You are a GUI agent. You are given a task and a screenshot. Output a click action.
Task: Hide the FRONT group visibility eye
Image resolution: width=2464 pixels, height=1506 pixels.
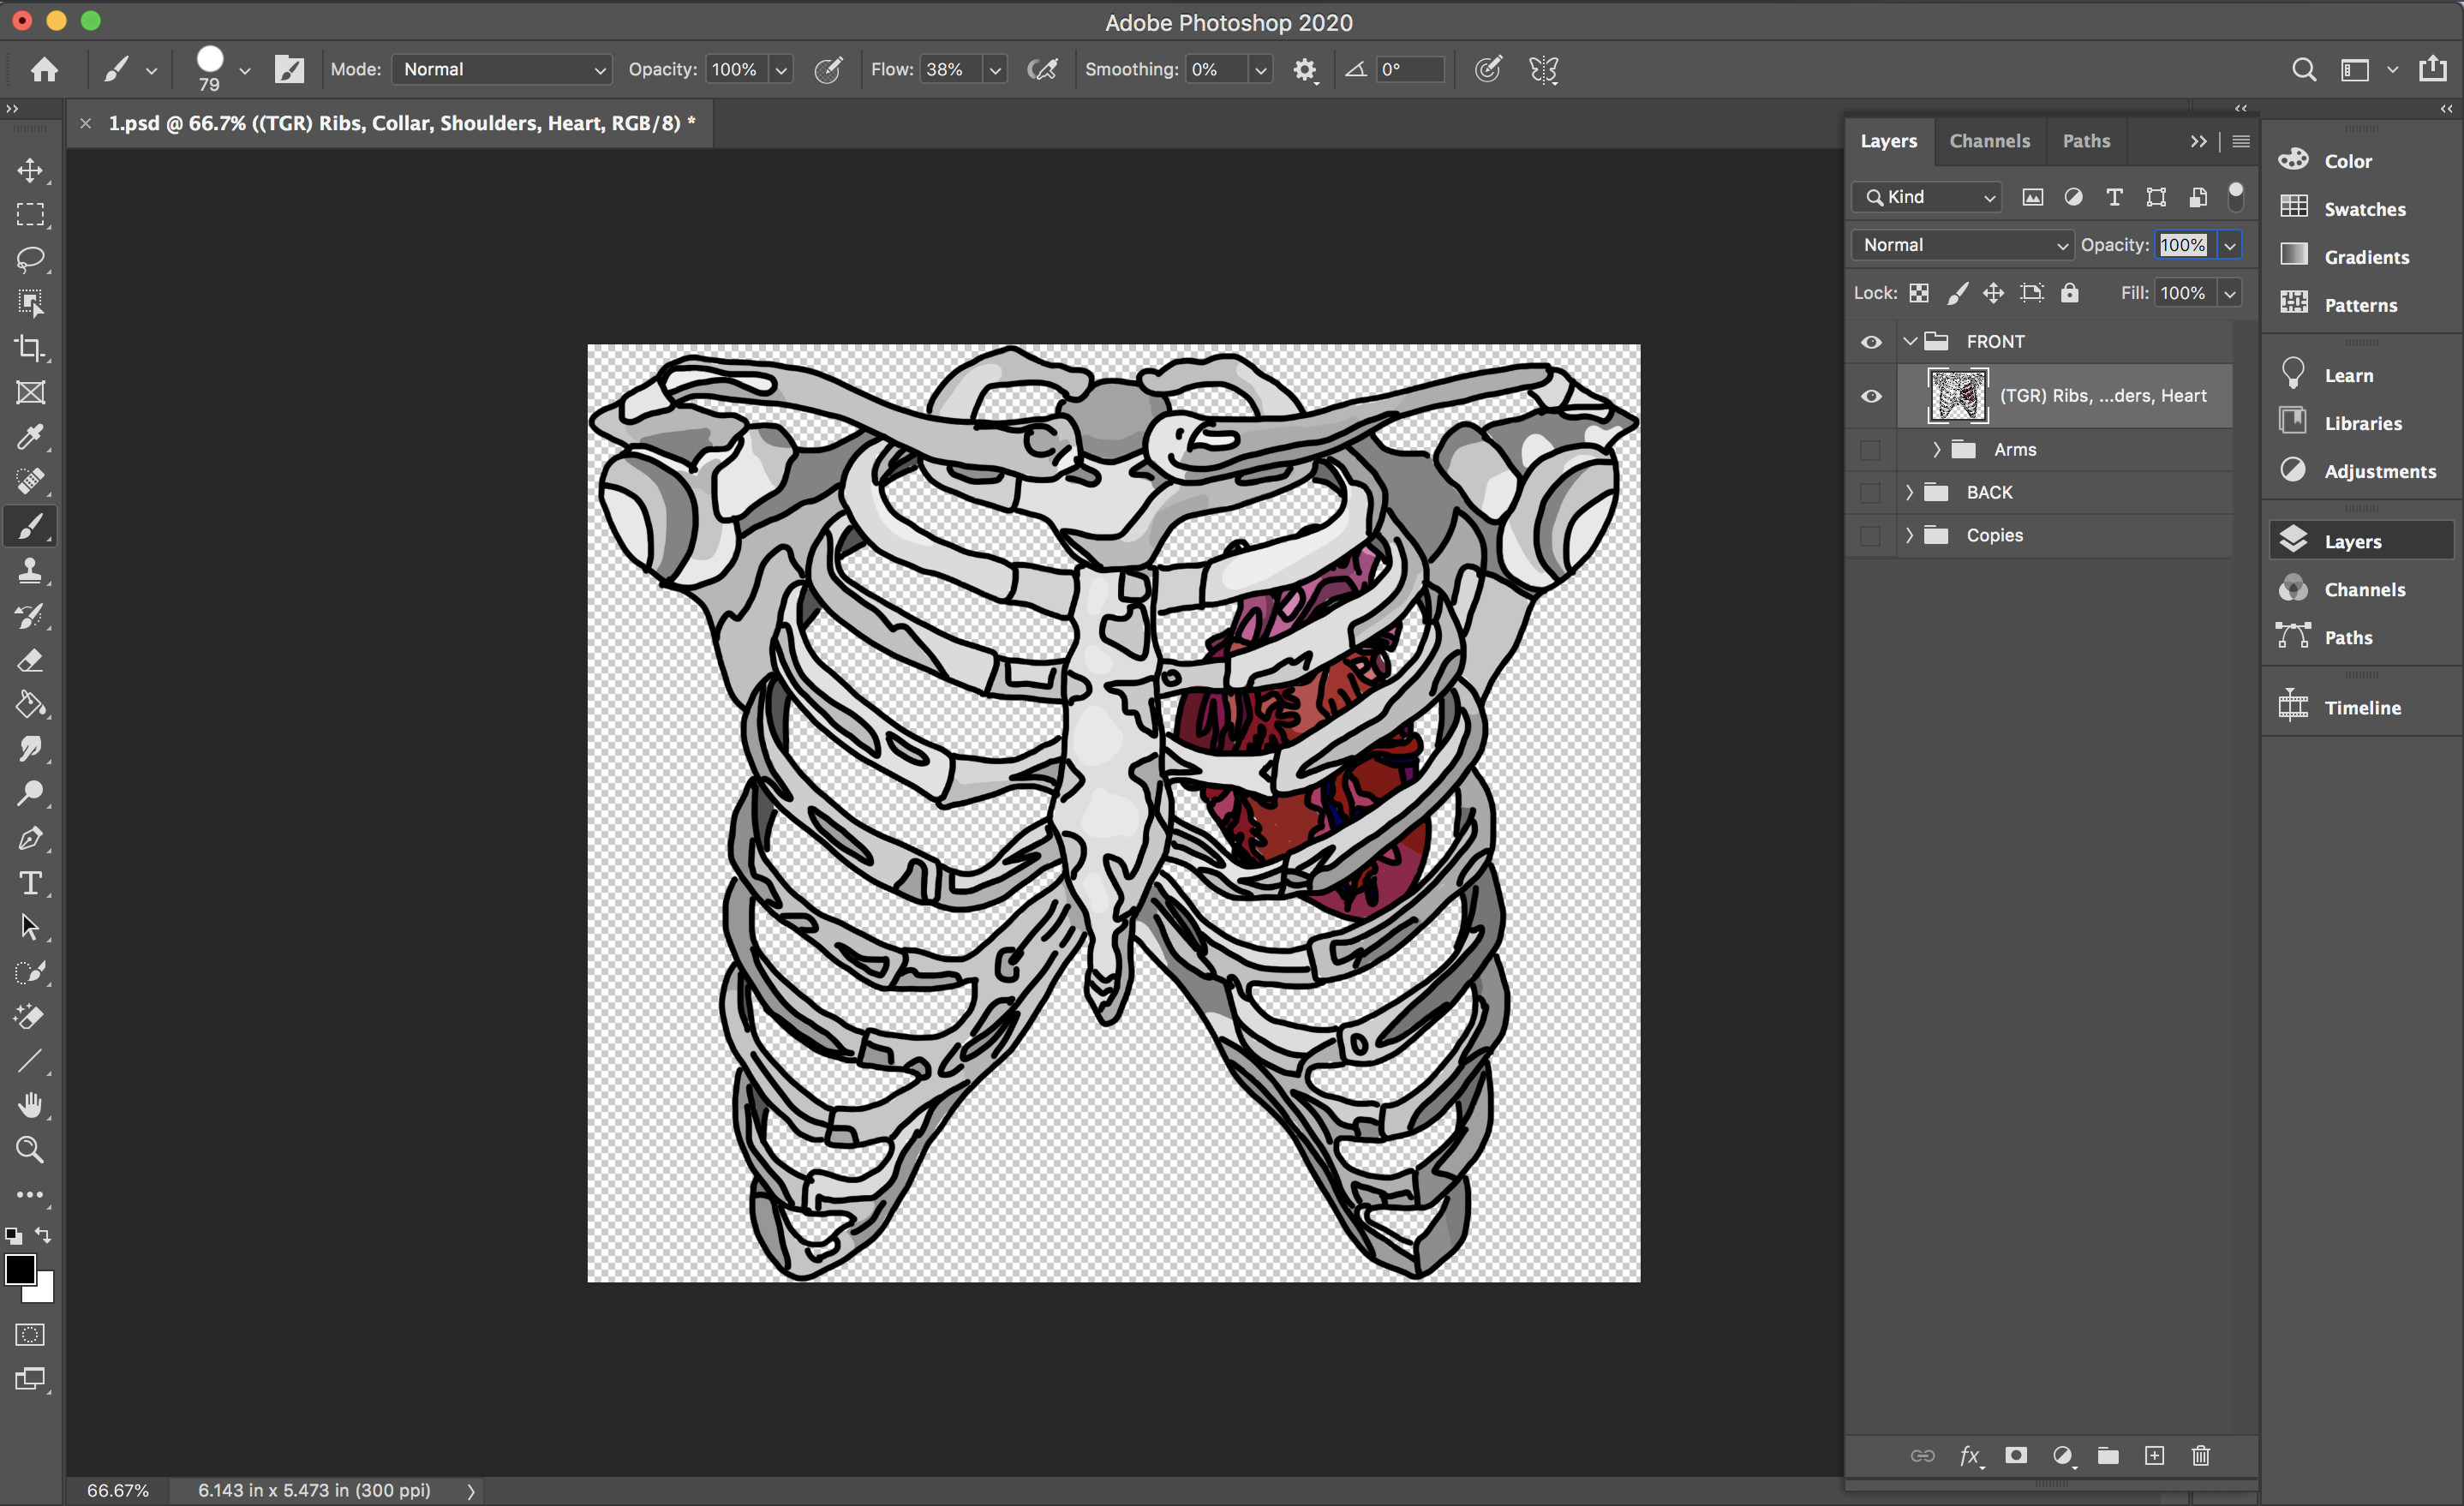click(x=1871, y=342)
